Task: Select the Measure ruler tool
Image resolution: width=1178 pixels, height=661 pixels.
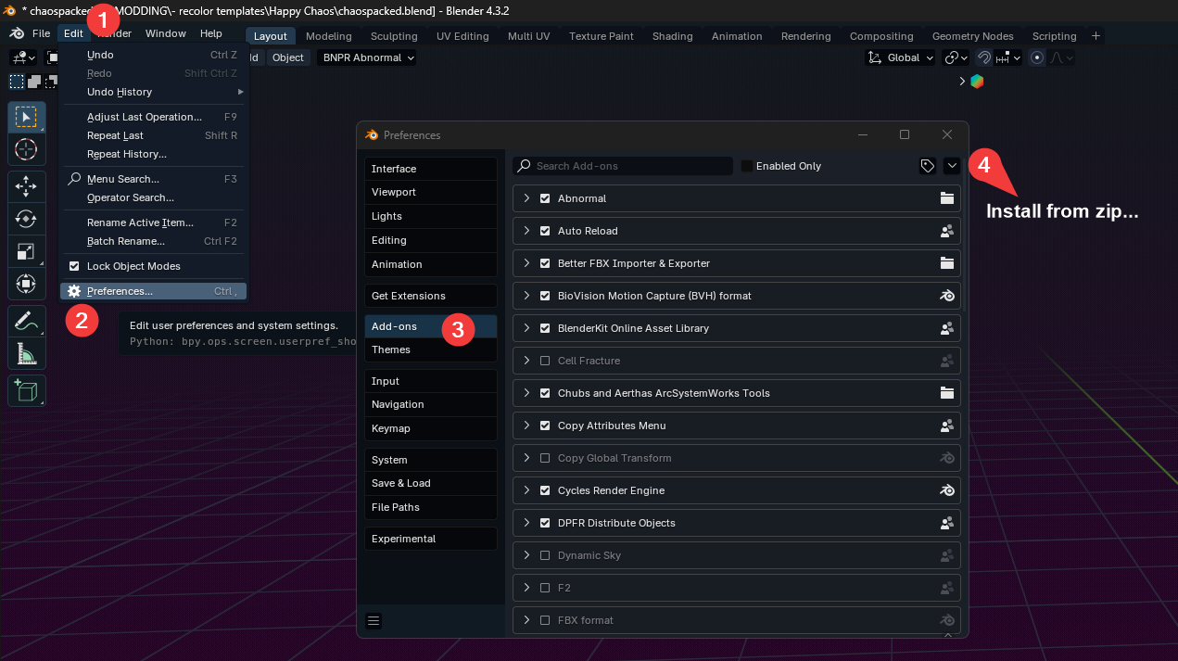Action: pos(26,353)
